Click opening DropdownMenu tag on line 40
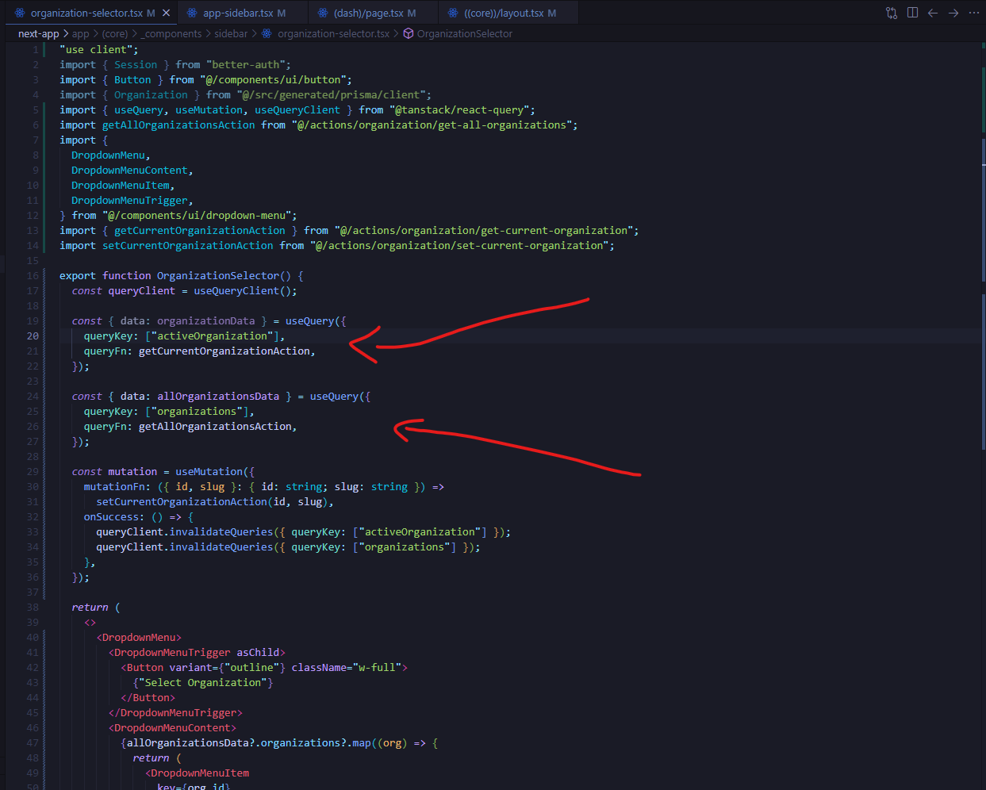 click(139, 637)
